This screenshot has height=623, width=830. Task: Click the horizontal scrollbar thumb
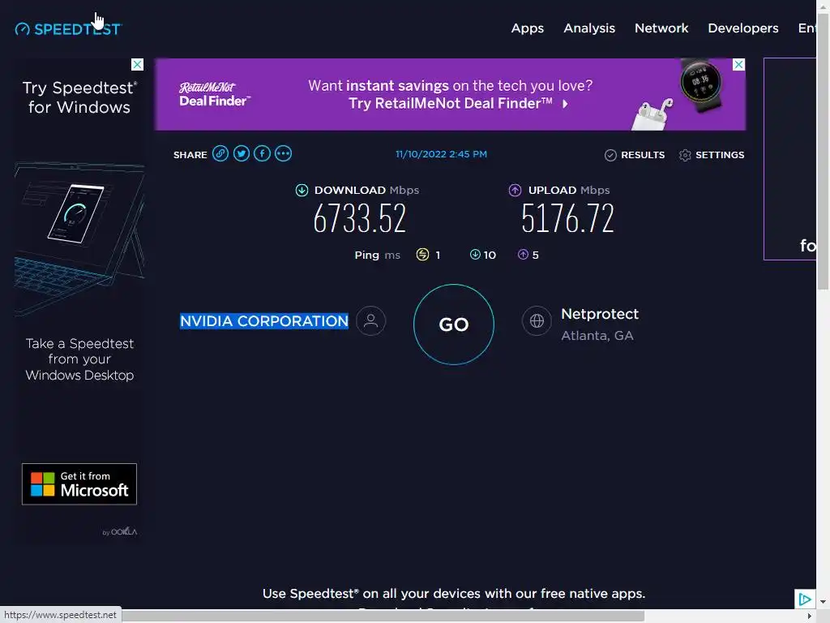click(383, 617)
